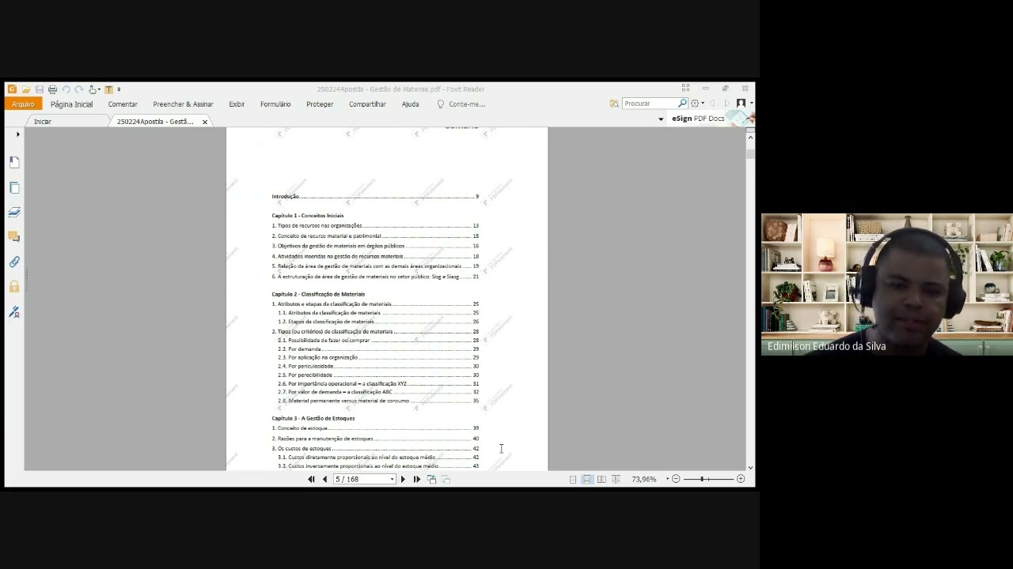Open the Digital Signatures panel icon
1013x569 pixels.
point(14,312)
